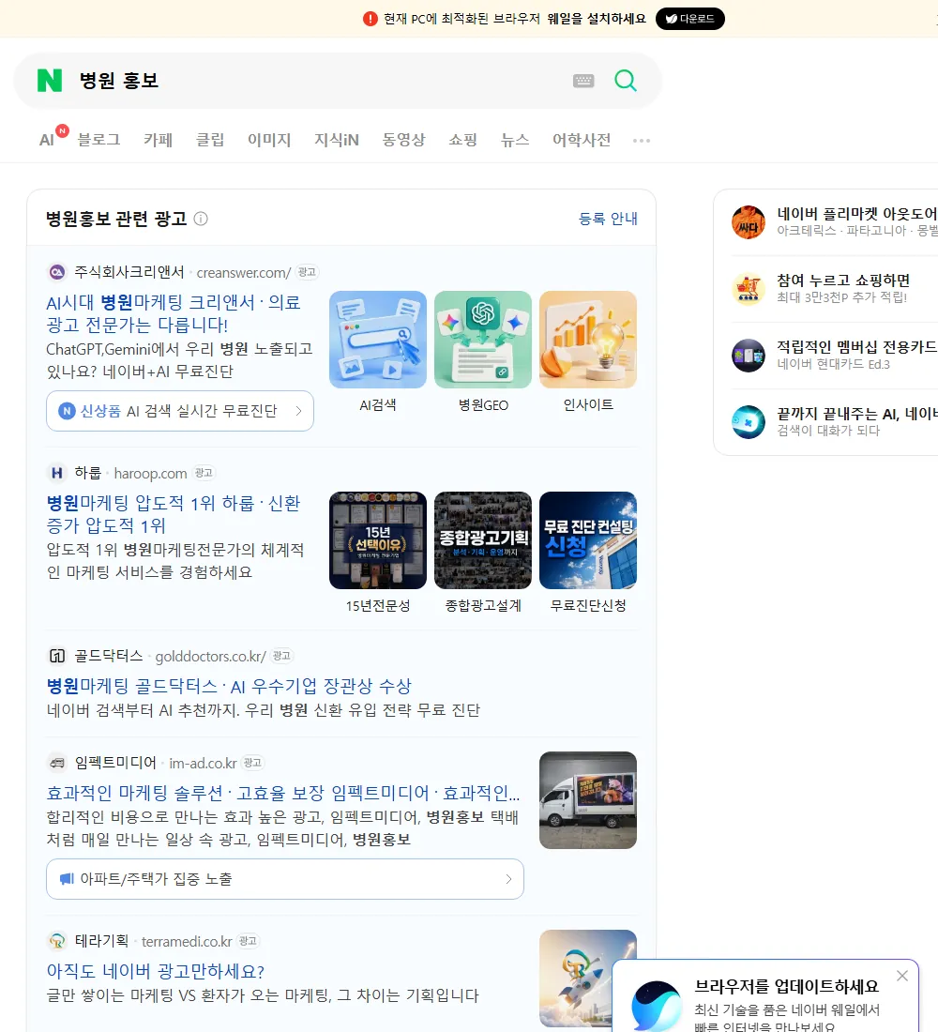
Task: Open the 종합광고설계 thumbnail image
Action: (483, 540)
